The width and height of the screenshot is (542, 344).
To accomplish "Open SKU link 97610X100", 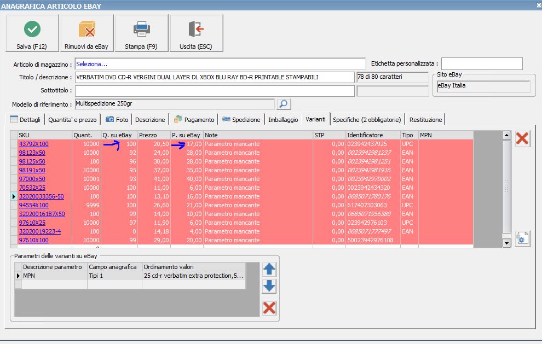I will (34, 240).
